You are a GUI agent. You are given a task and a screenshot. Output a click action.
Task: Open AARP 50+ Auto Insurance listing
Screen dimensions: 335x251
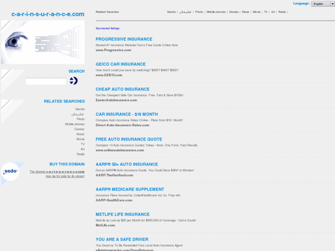tap(127, 164)
